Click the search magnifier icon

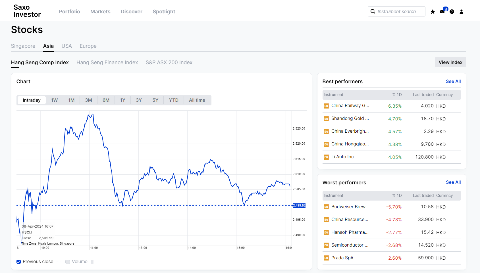pyautogui.click(x=373, y=11)
